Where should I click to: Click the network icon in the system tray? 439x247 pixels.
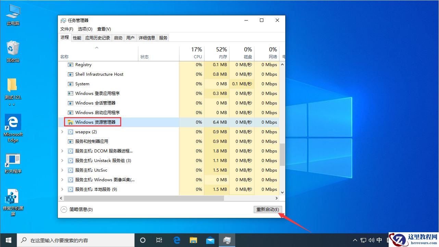pos(363,240)
